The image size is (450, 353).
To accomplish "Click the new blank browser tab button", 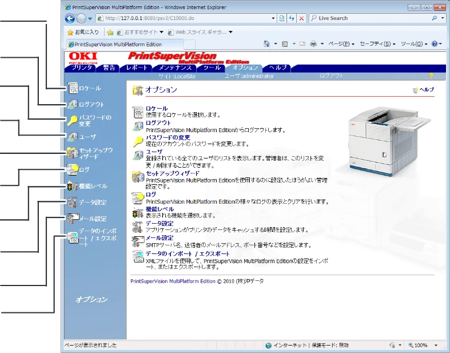I will (189, 45).
